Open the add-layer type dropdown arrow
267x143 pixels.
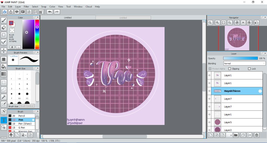[x=231, y=135]
